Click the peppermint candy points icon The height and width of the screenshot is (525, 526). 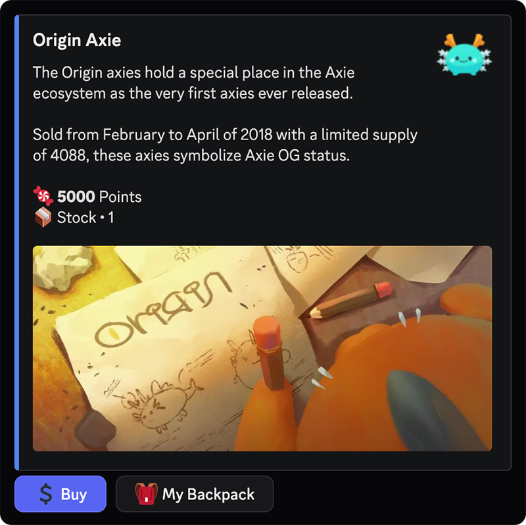pos(43,196)
